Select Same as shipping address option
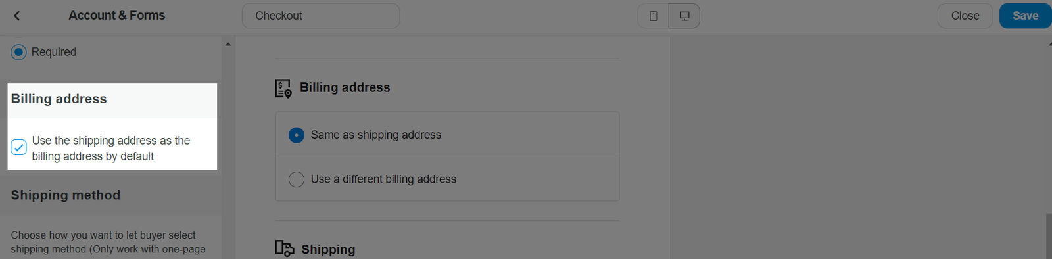The image size is (1052, 259). [x=447, y=135]
